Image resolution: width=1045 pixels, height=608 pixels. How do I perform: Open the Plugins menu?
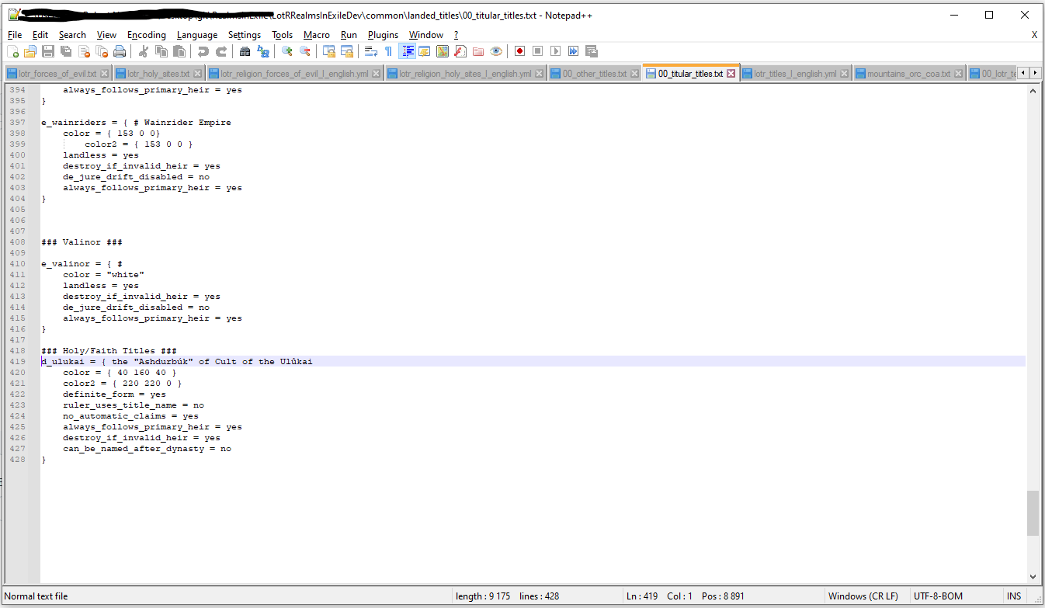pos(383,35)
